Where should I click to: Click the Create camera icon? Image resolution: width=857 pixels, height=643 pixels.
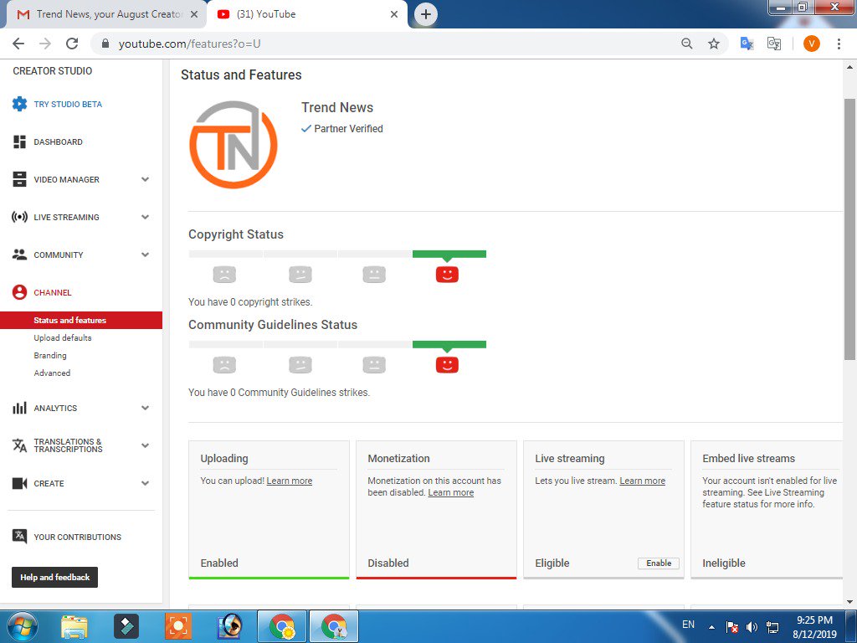pos(20,483)
